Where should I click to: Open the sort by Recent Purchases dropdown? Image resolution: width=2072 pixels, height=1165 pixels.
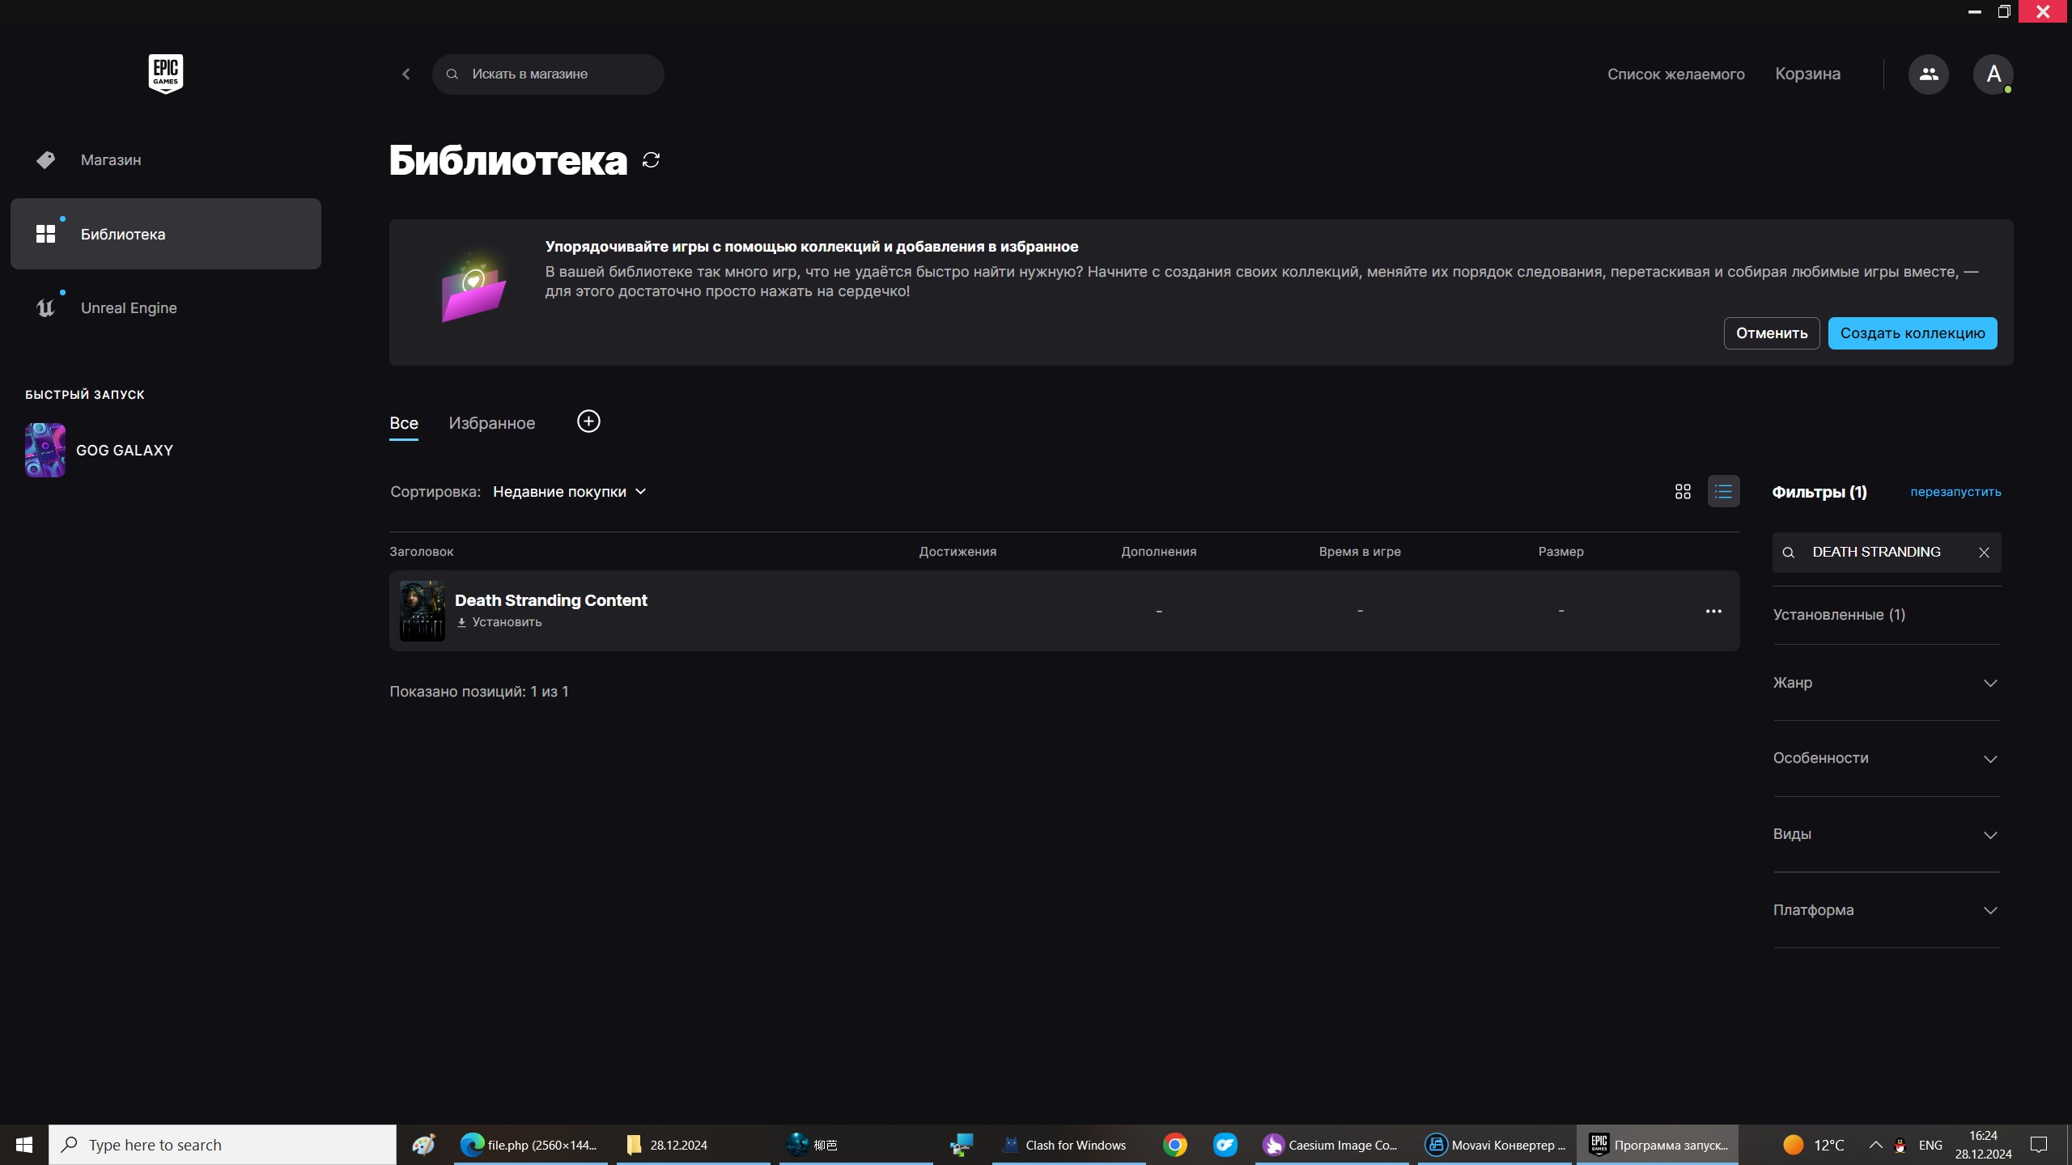coord(569,492)
